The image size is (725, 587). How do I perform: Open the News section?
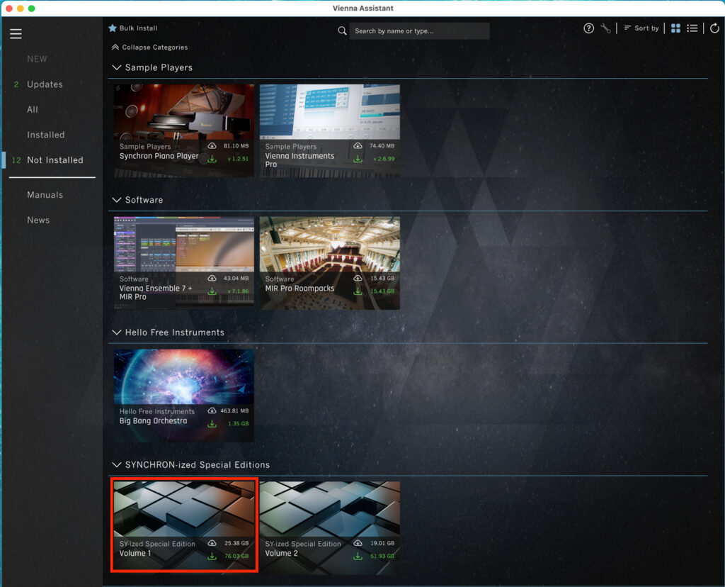(38, 220)
